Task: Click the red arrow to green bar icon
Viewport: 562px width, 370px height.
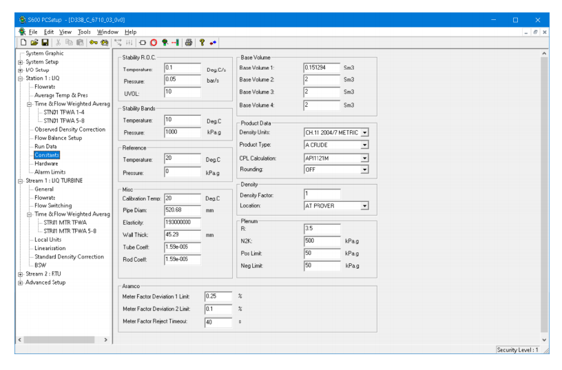Action: (175, 43)
